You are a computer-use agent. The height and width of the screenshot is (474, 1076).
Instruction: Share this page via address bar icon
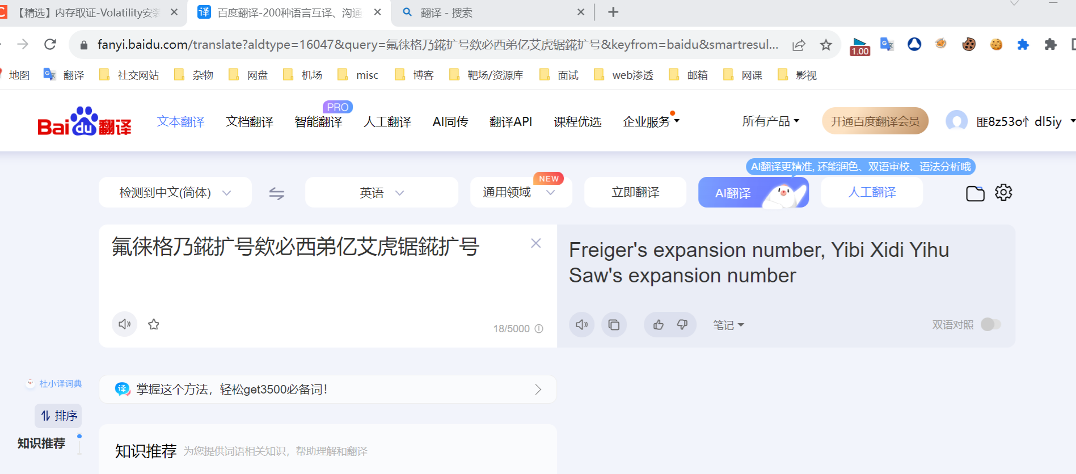tap(799, 45)
